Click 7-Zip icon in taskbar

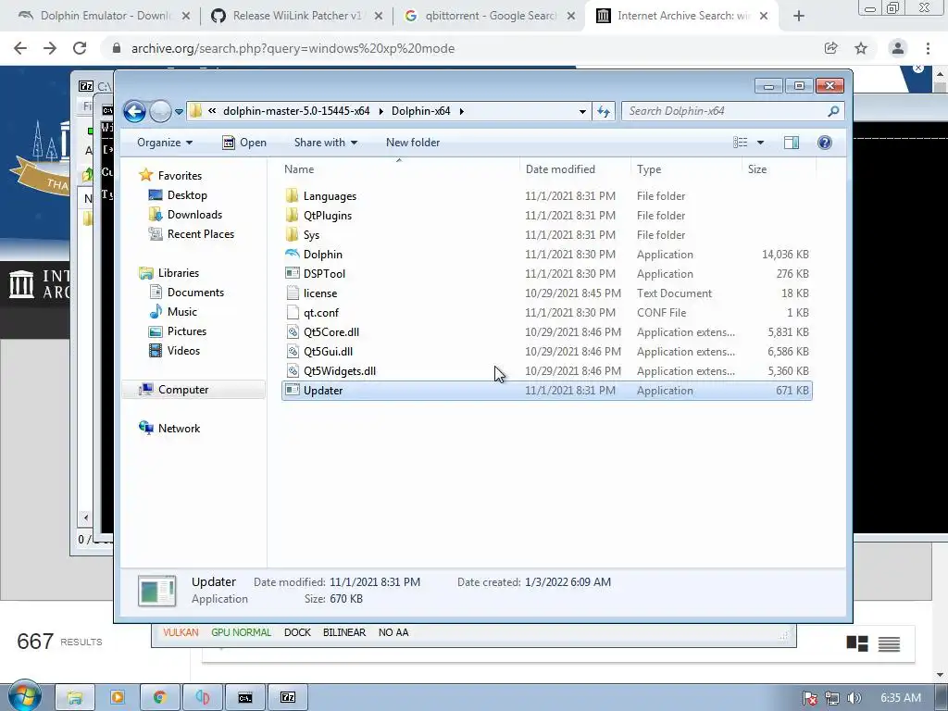point(288,698)
